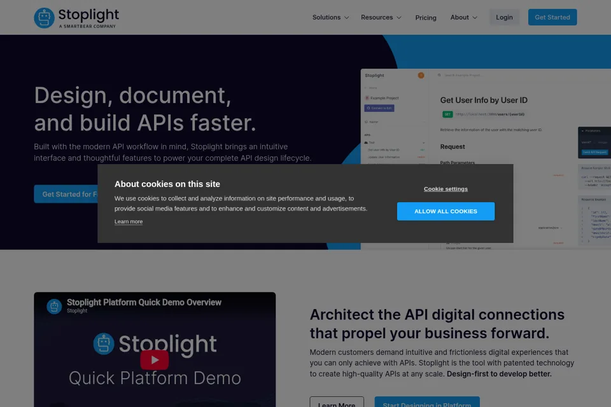Click the Stoplight channel avatar on video
The width and height of the screenshot is (611, 407).
[x=54, y=307]
